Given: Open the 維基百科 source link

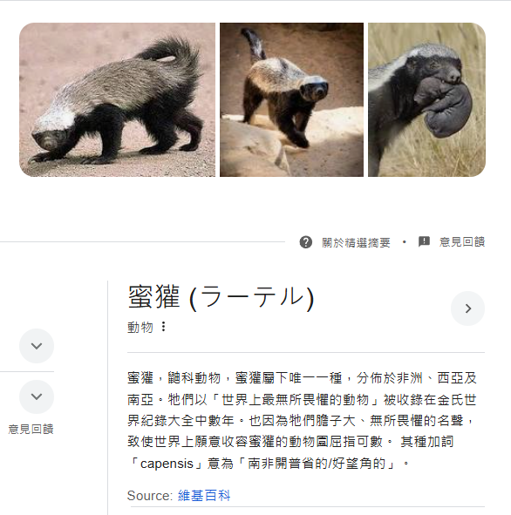Looking at the screenshot, I should pos(204,495).
